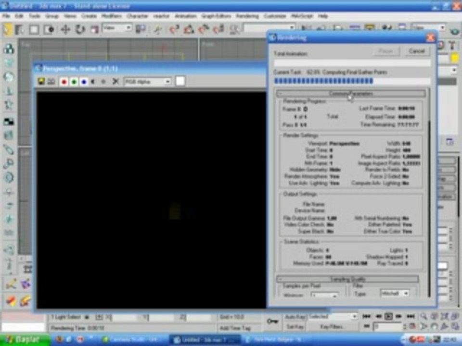Open the MAXScript menu

[x=302, y=16]
